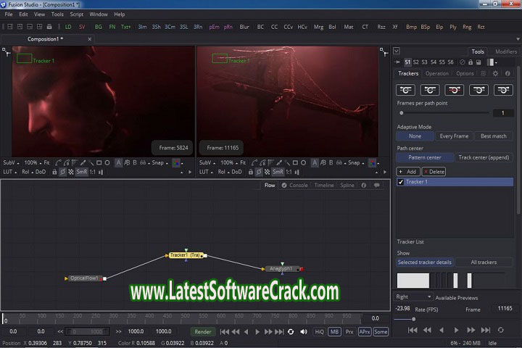This screenshot has height=348, width=522.
Task: Toggle the HiQ high quality button
Action: (x=319, y=331)
